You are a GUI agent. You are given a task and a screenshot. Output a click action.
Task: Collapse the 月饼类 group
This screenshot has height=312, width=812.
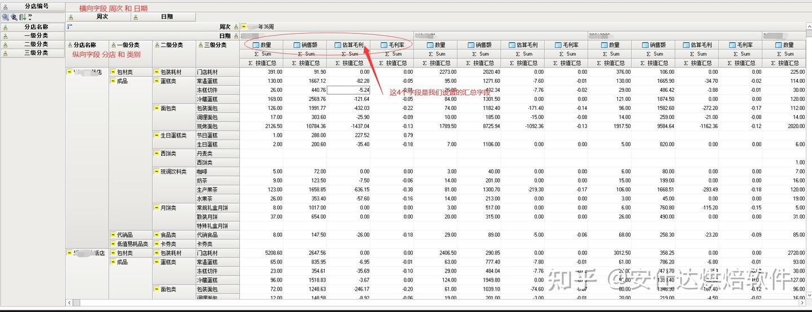[x=156, y=207]
